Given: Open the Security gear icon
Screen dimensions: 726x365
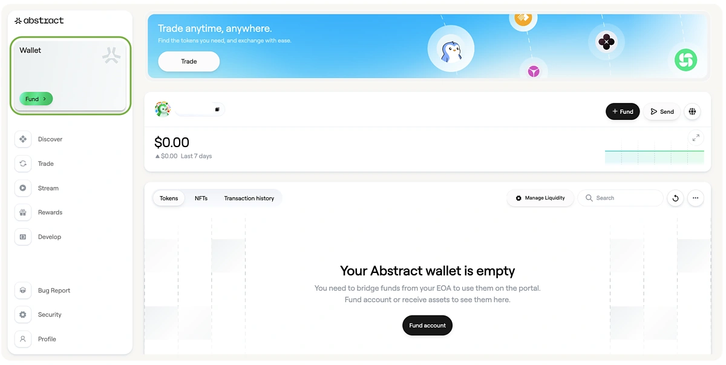Looking at the screenshot, I should point(23,315).
